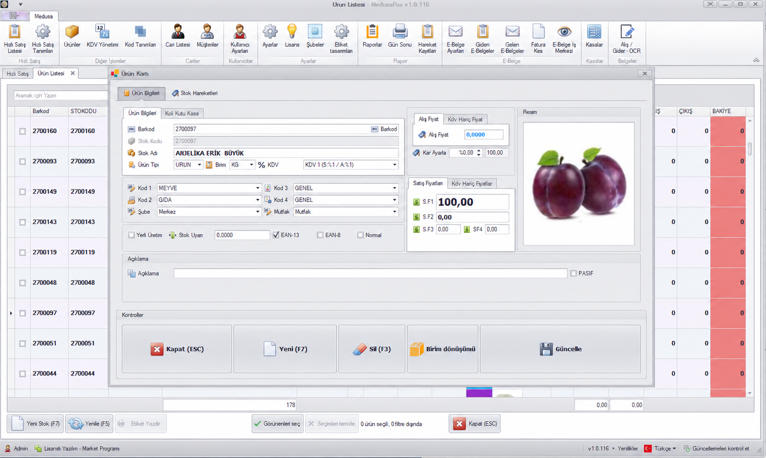766x458 pixels.
Task: Open Müşteriler in the ribbon
Action: coord(207,36)
